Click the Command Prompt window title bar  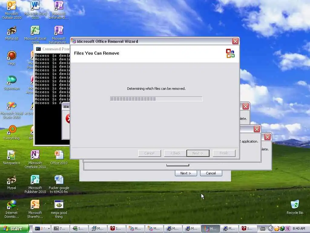click(52, 49)
